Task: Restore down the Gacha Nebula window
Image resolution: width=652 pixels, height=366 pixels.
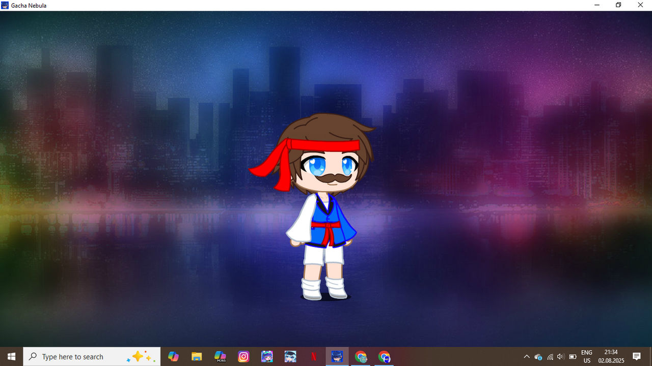Action: click(x=618, y=5)
